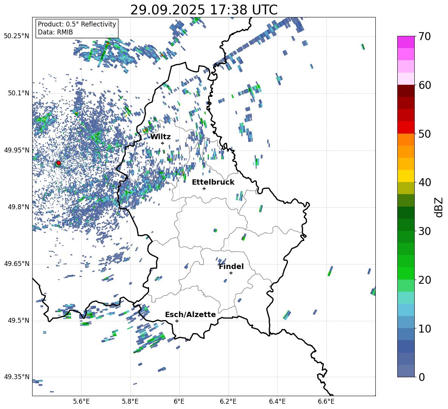Click the Ettelbruck city label
The image size is (448, 409).
coord(213,182)
